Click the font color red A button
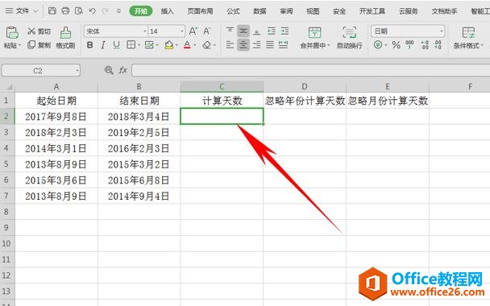The image size is (490, 306). tap(187, 45)
